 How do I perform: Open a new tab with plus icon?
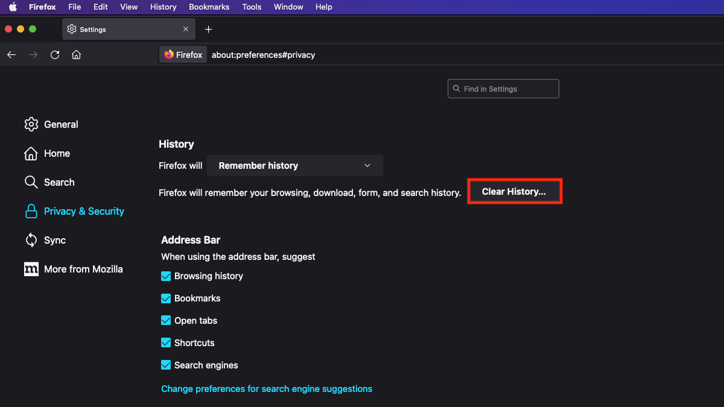point(208,30)
